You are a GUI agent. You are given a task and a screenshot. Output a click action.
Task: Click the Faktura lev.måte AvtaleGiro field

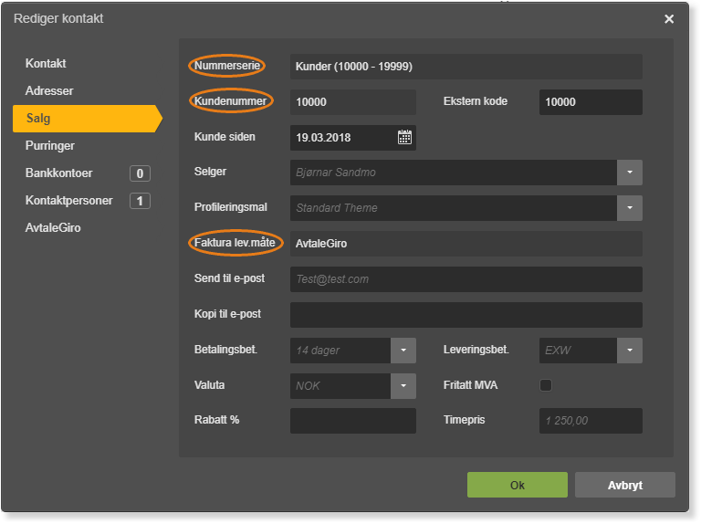466,244
